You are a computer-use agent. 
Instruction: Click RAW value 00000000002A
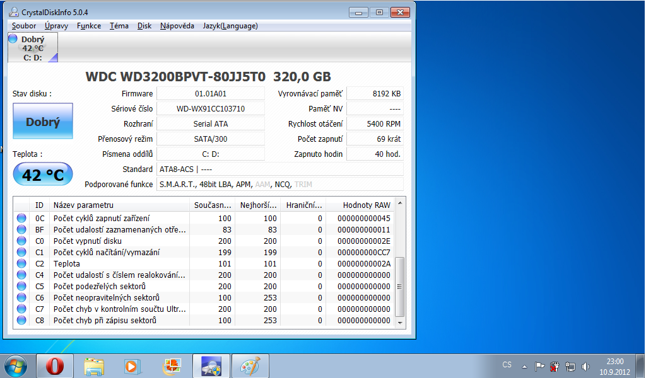point(364,263)
